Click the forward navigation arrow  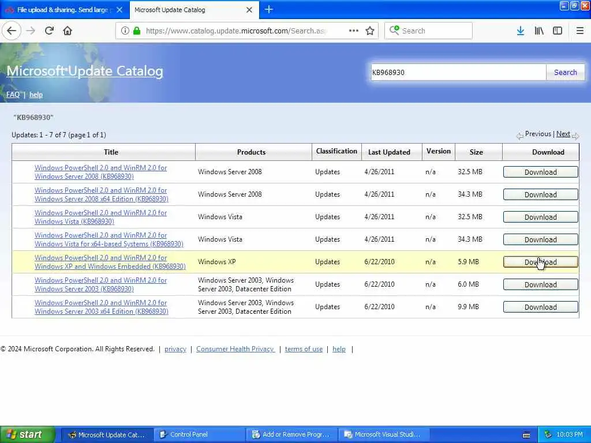[31, 31]
